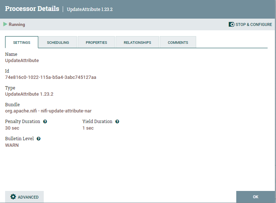Switch to the Settings tab
This screenshot has width=276, height=203.
(22, 42)
